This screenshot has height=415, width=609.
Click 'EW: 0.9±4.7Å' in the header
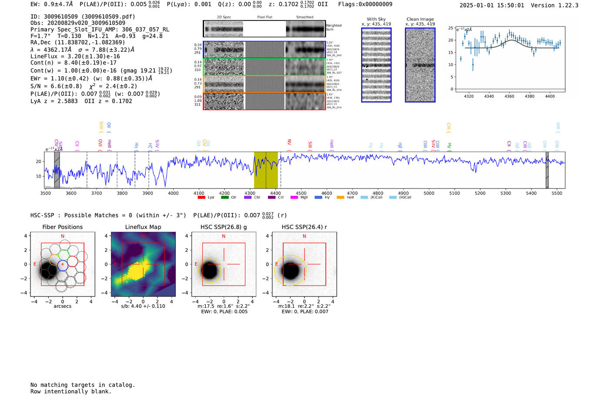click(51, 4)
